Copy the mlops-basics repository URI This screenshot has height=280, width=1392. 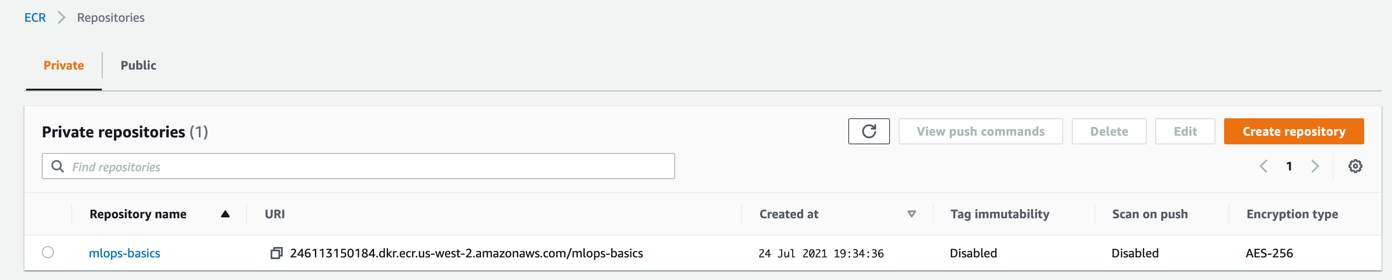276,253
